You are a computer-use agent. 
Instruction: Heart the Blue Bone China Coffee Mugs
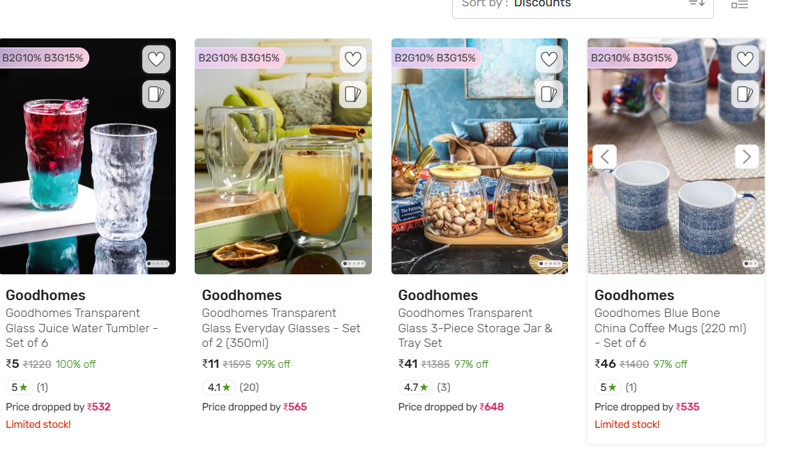point(745,59)
